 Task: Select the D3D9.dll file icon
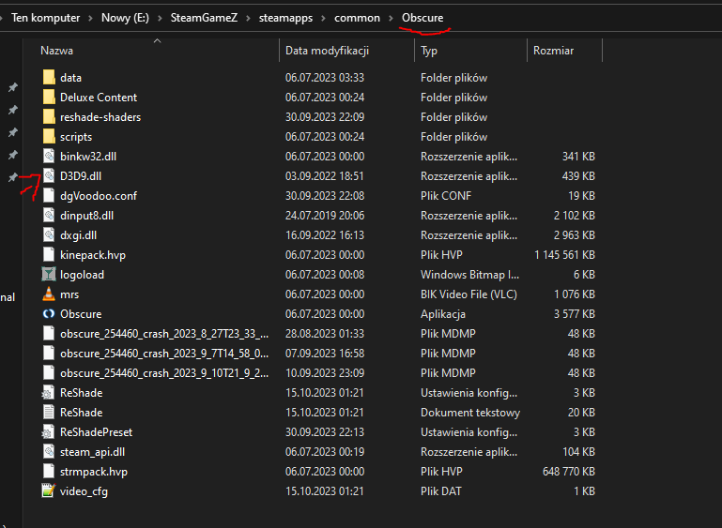click(x=49, y=176)
